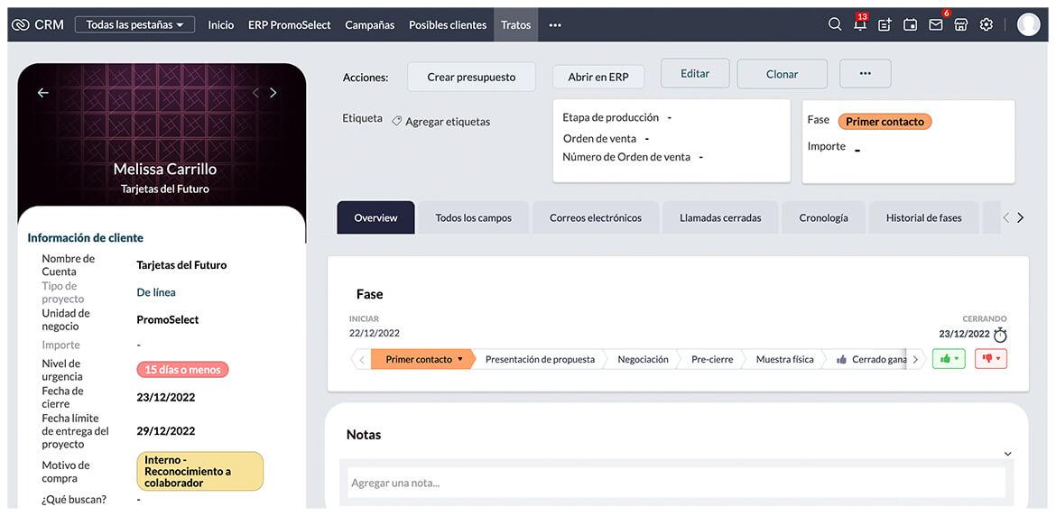This screenshot has height=516, width=1056.
Task: Open Posibles clientes module
Action: [x=448, y=25]
